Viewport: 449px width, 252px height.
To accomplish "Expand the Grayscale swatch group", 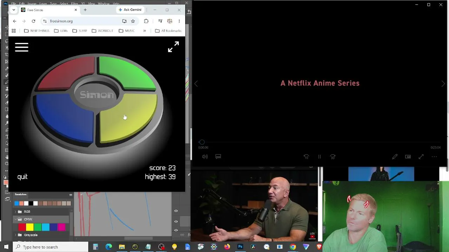I will click(x=15, y=235).
